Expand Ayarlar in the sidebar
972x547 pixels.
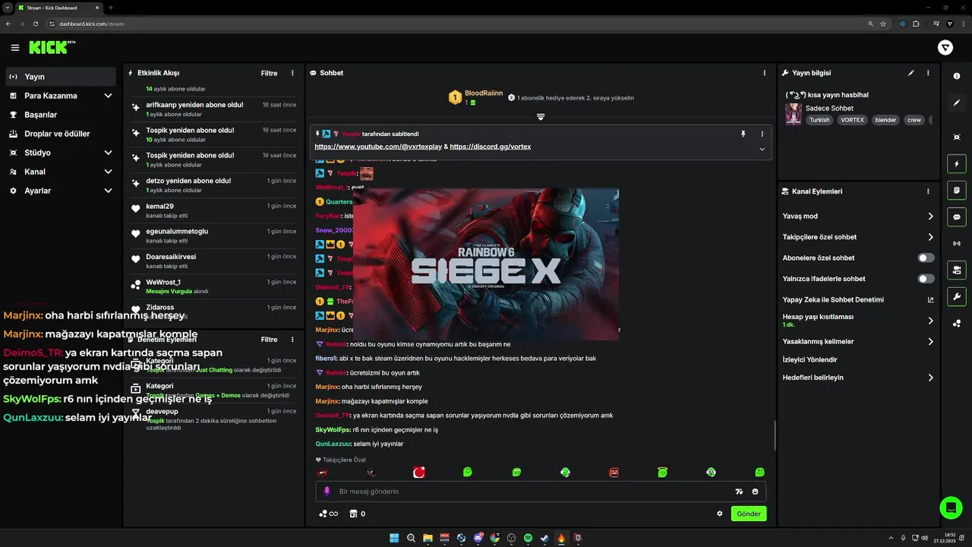(x=108, y=191)
